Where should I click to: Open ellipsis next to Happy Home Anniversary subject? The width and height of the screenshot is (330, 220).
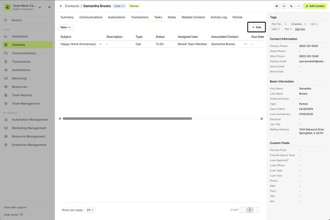point(100,44)
